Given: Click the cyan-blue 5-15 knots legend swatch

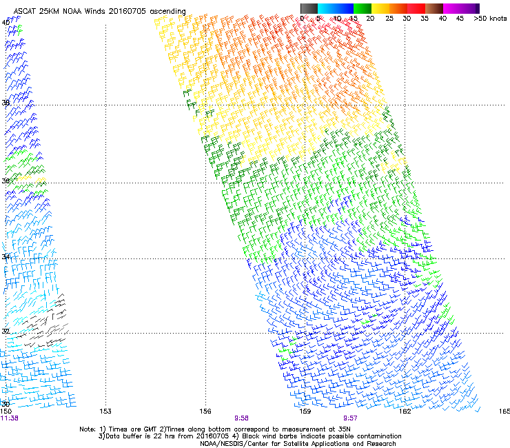Looking at the screenshot, I should (x=336, y=8).
